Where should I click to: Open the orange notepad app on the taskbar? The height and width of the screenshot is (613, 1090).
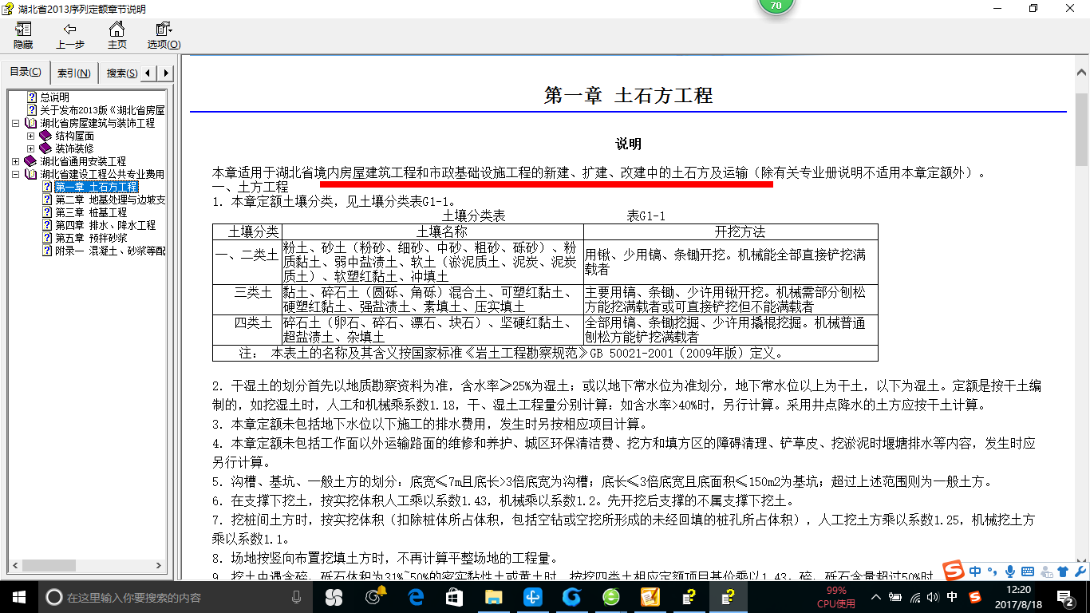pos(650,597)
